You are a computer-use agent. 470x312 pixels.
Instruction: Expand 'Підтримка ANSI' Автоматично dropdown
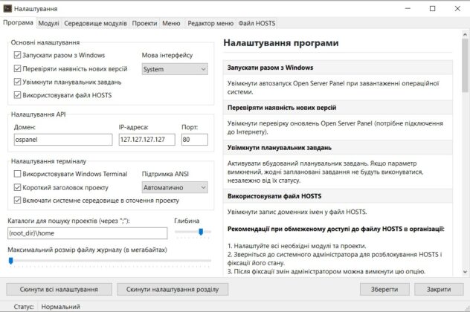pyautogui.click(x=174, y=187)
